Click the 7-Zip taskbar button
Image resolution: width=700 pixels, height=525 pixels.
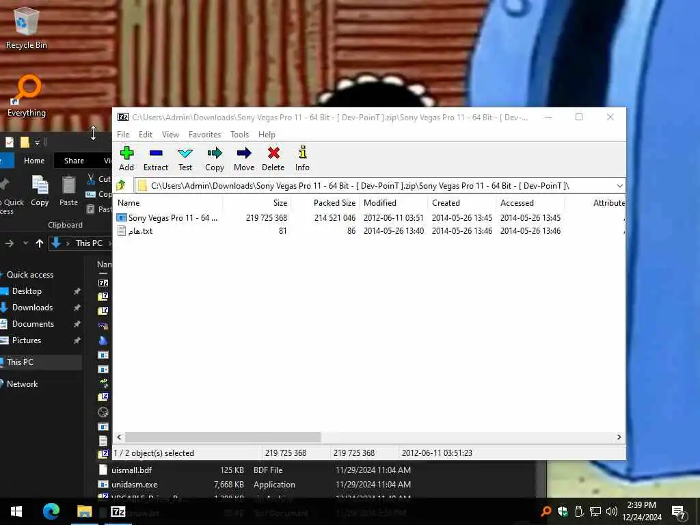coord(118,511)
